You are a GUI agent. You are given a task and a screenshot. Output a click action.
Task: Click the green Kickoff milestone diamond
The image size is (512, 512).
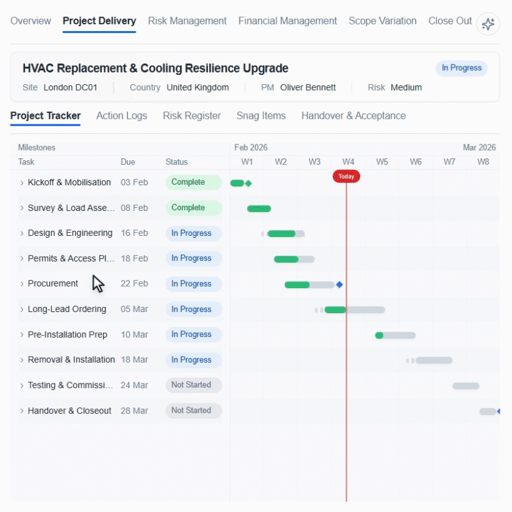248,183
